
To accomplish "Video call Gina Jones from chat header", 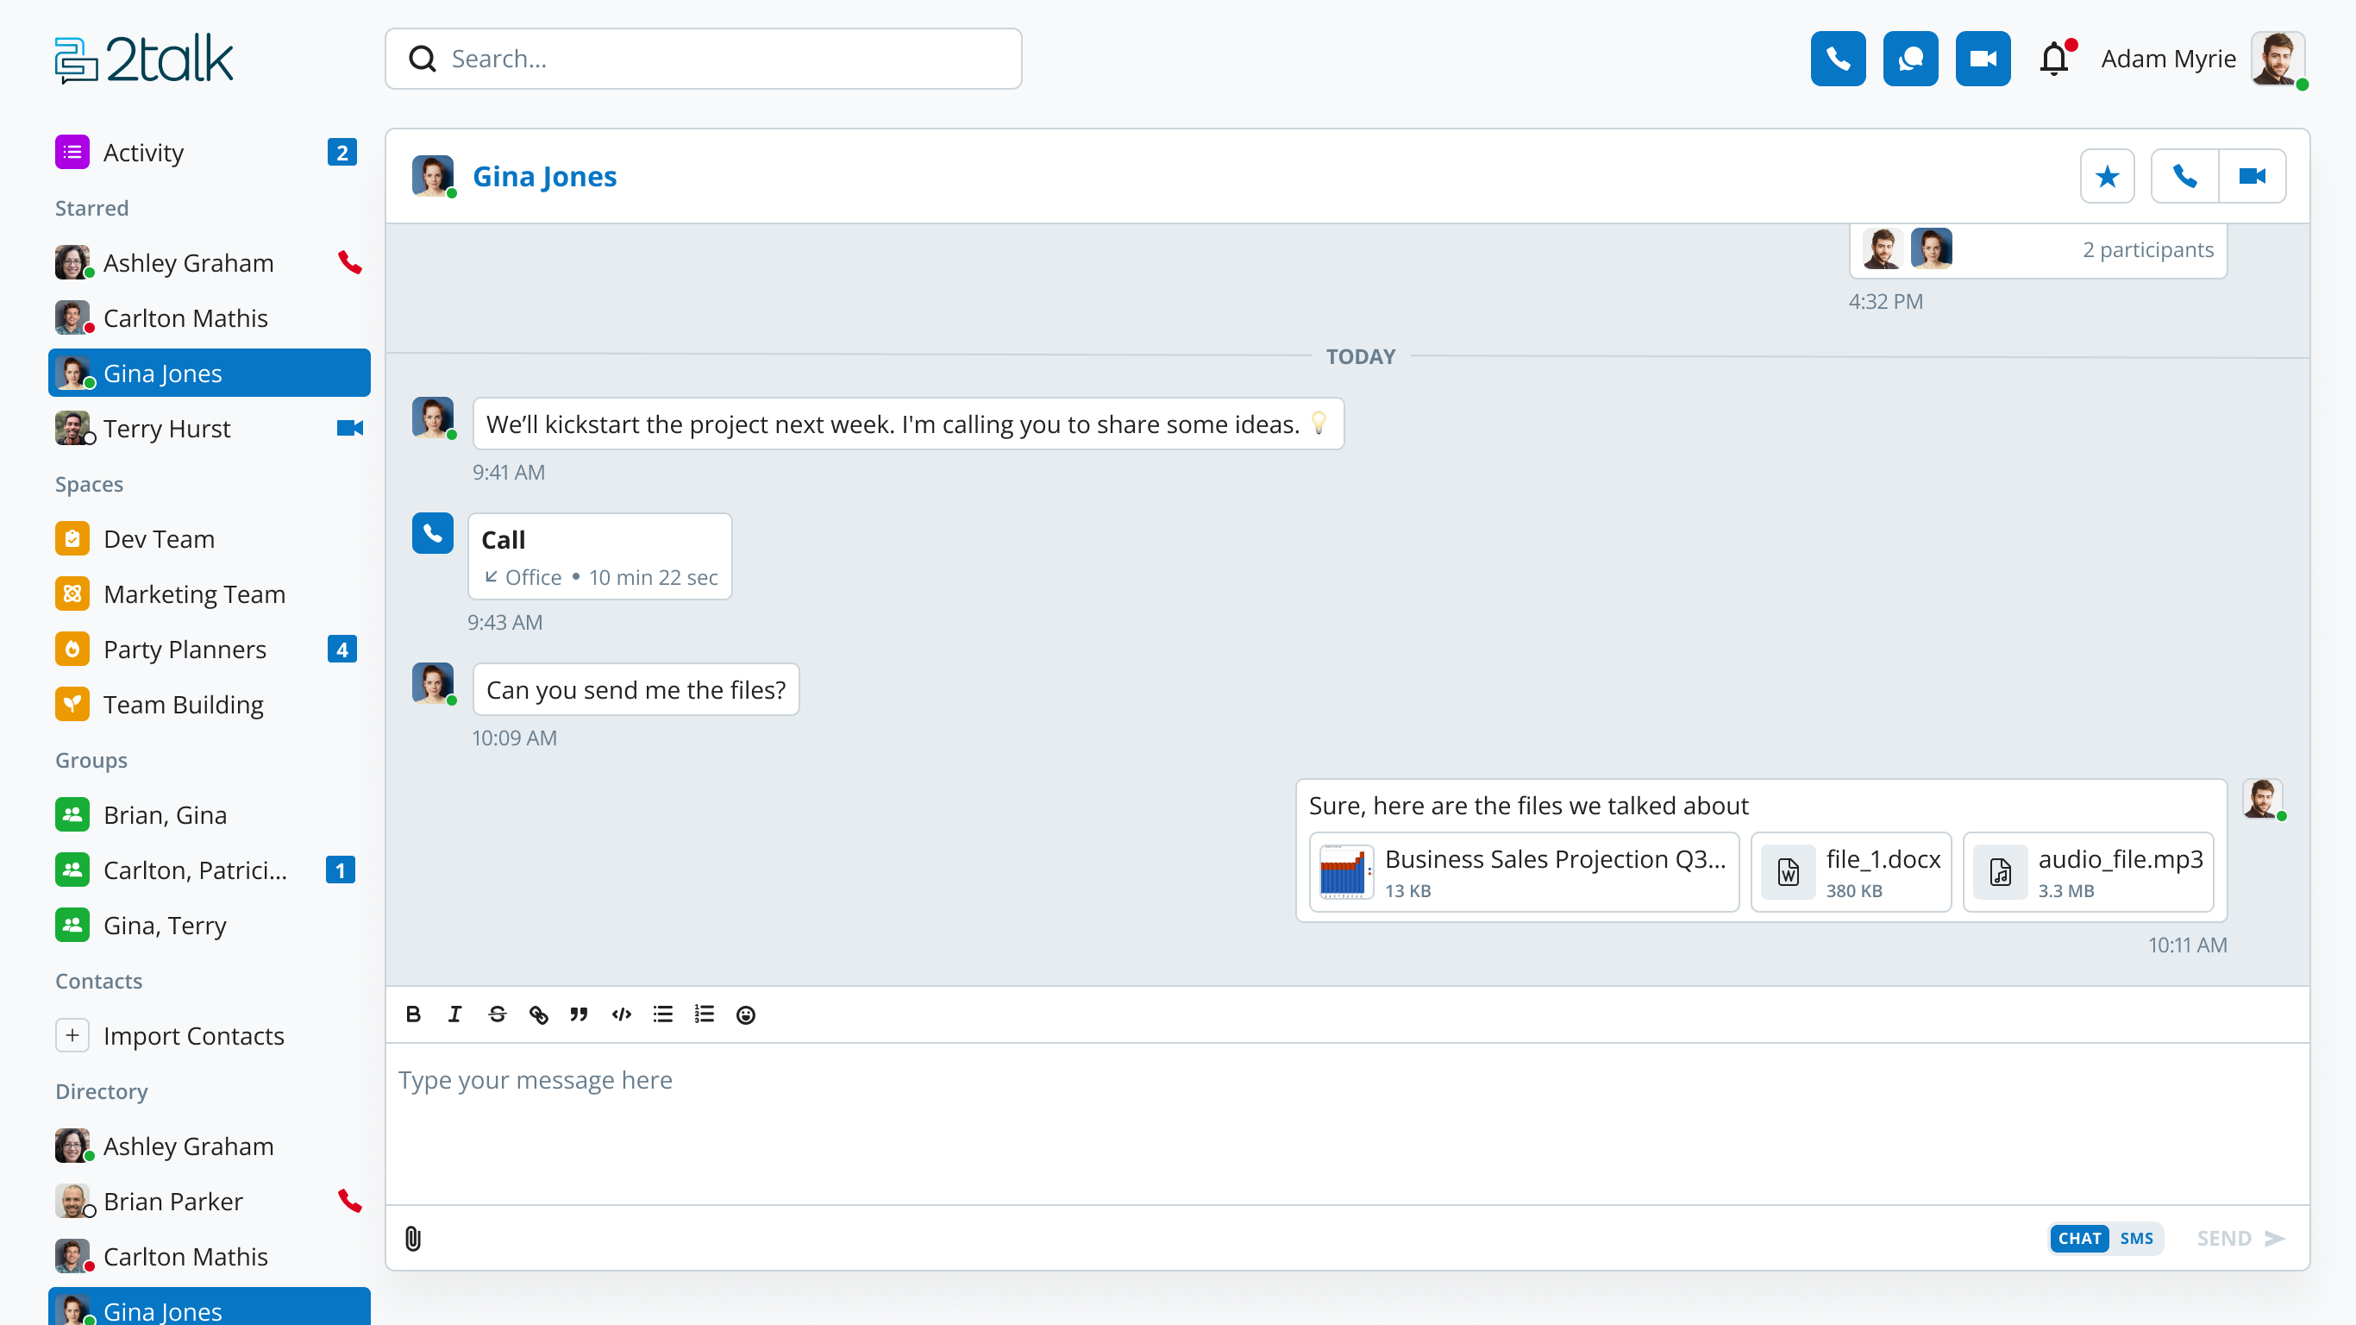I will pyautogui.click(x=2252, y=176).
